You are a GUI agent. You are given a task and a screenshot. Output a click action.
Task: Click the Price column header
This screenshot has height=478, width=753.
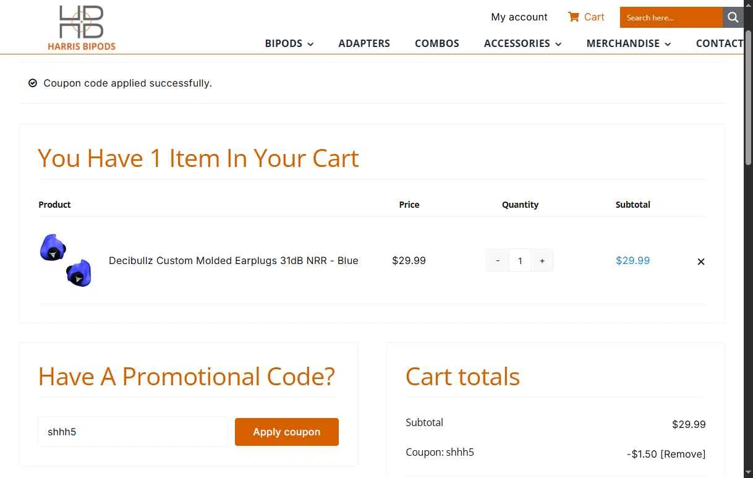[409, 204]
